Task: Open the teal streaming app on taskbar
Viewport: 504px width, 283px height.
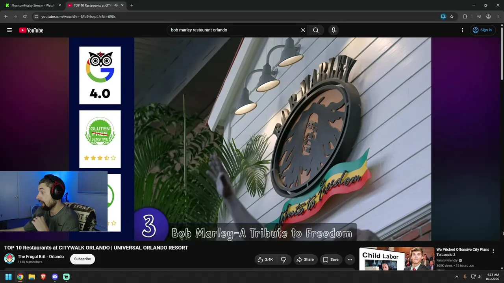Action: click(x=67, y=277)
